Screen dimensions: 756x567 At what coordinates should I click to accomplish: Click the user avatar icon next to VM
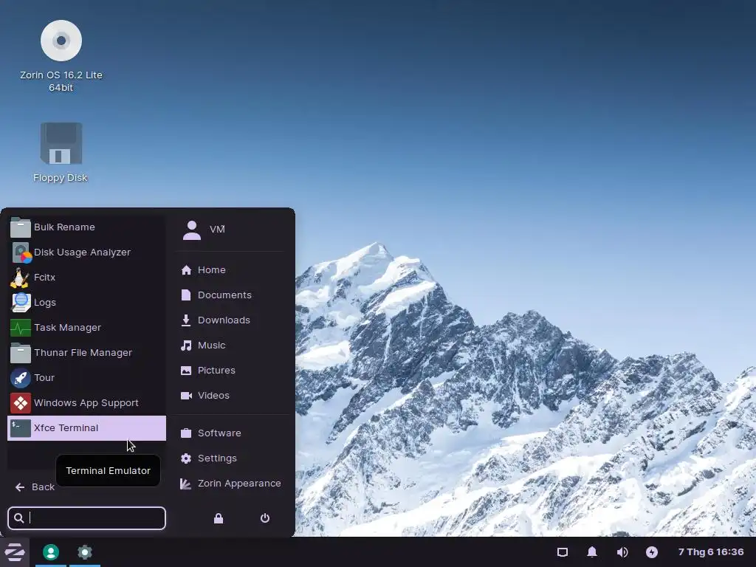(x=192, y=230)
